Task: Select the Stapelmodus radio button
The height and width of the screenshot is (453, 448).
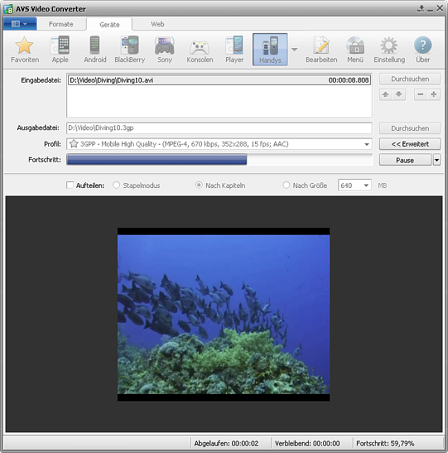Action: point(116,185)
